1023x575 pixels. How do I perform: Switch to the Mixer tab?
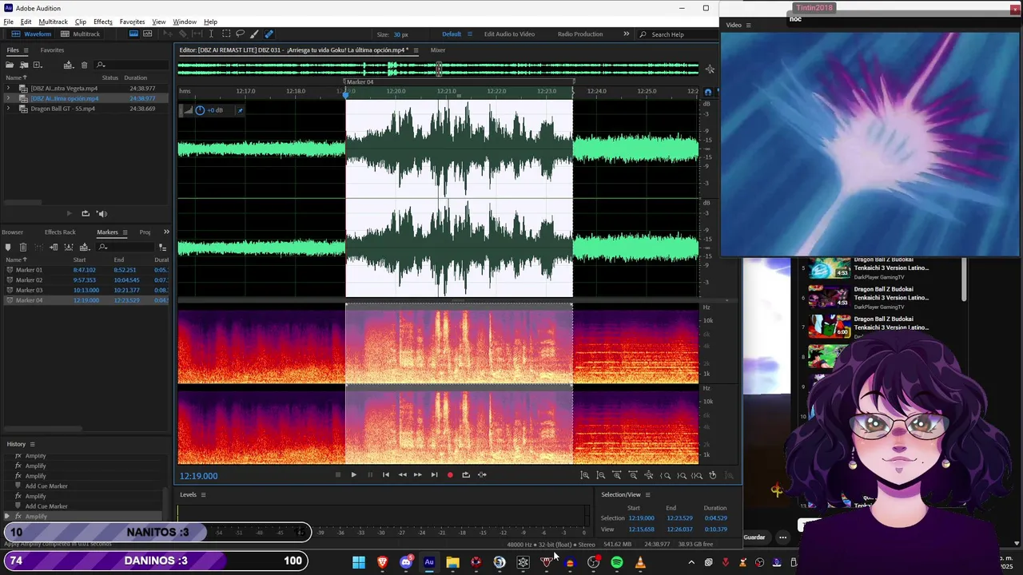[438, 50]
